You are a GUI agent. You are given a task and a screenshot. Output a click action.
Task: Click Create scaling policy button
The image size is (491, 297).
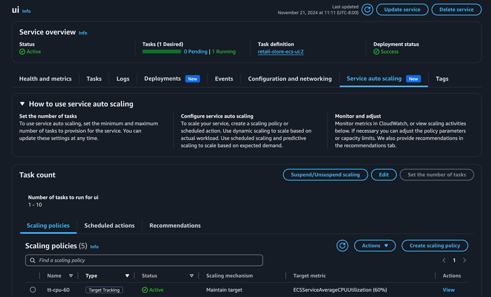tap(435, 246)
